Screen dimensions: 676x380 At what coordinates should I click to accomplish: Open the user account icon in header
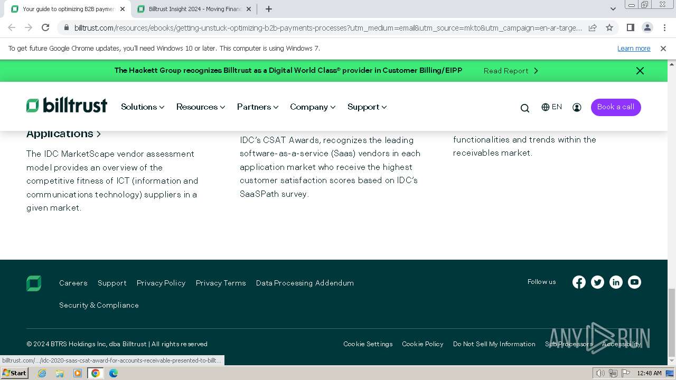tap(577, 107)
